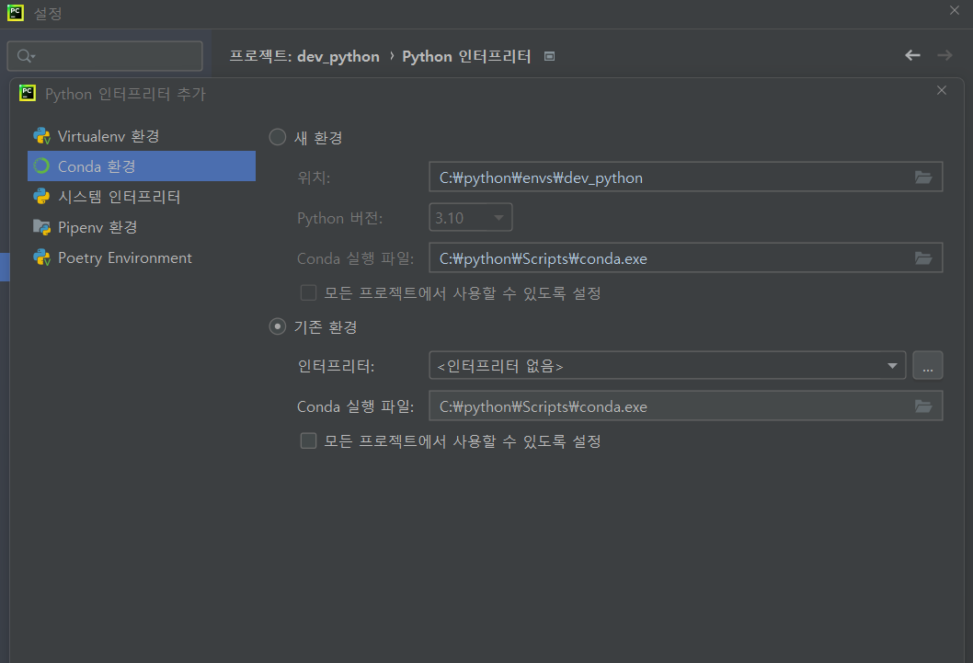Close the Python 인터프리터 추가 dialog
This screenshot has width=973, height=663.
pos(942,90)
